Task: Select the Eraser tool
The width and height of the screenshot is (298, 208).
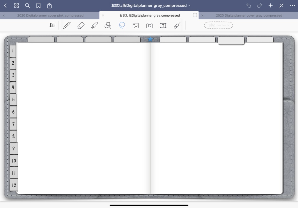Action: click(81, 25)
